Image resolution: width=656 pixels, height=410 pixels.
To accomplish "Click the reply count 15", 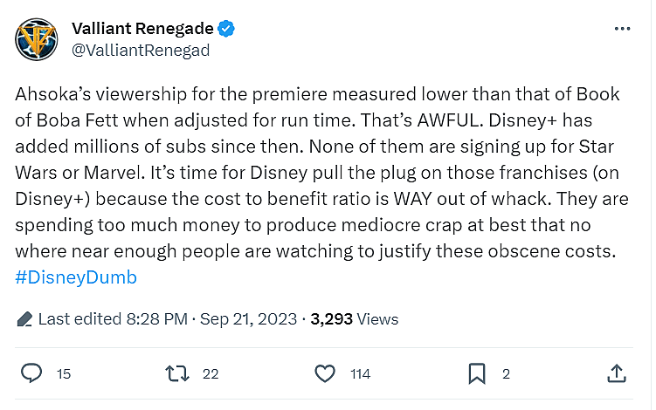I will click(x=64, y=374).
